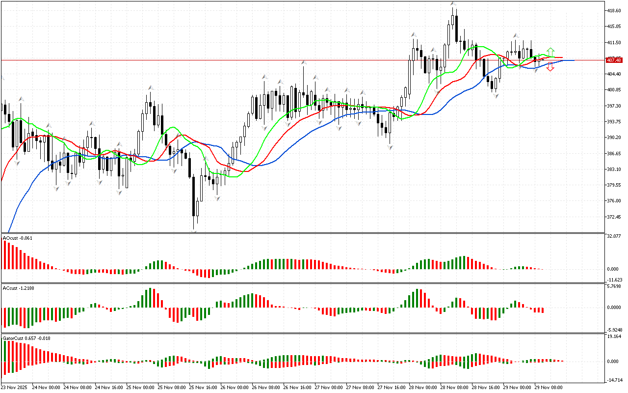Select the up fractal above 28 Nov 00:00 spike

(x=414, y=34)
